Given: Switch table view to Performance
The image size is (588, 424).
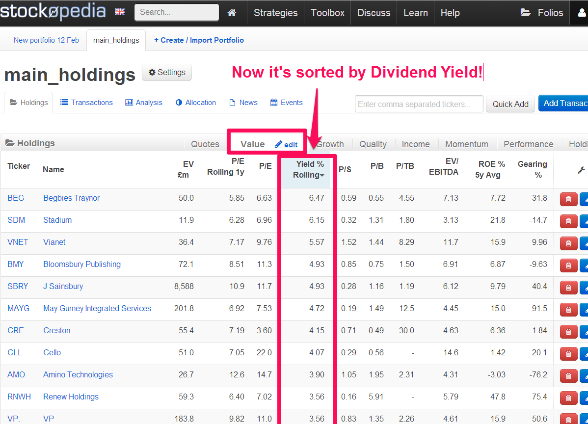Looking at the screenshot, I should click(x=529, y=144).
